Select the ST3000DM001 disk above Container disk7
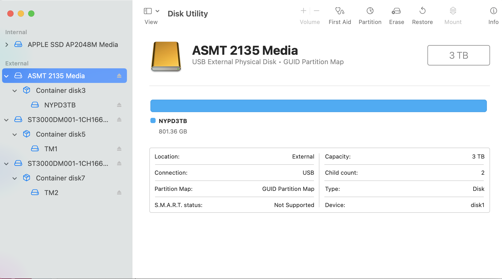Viewport: 502px width, 279px height. coord(68,163)
